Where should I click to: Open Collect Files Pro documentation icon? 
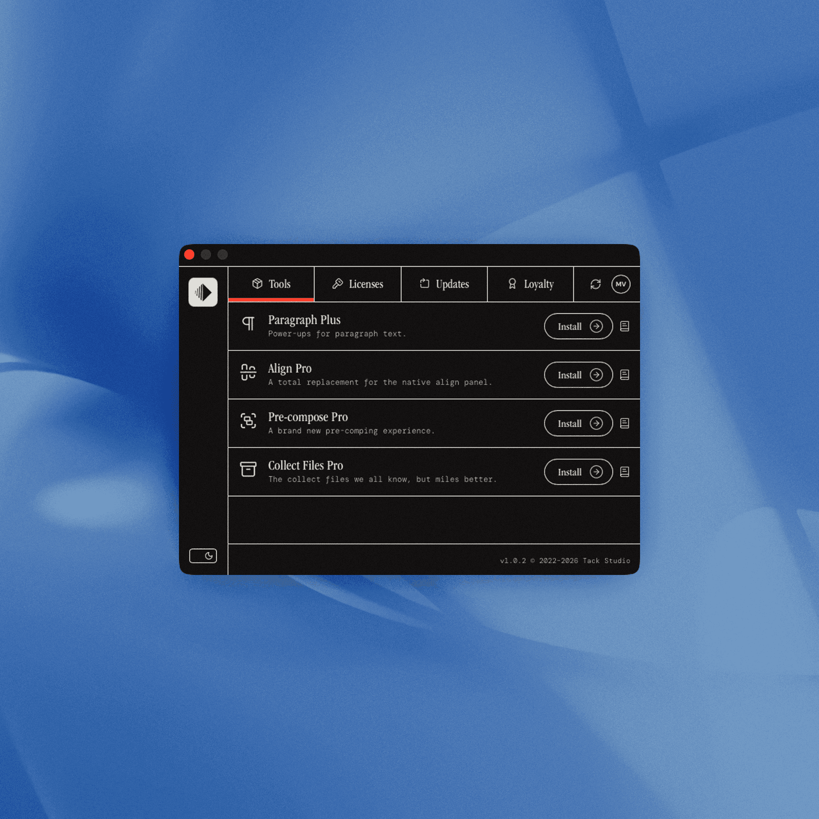click(624, 472)
